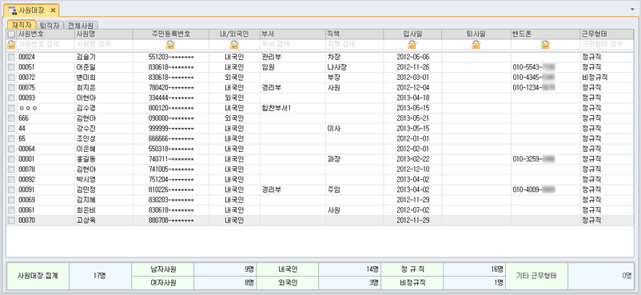Click the name cell 최지은
This screenshot has height=295, width=641.
[x=103, y=88]
